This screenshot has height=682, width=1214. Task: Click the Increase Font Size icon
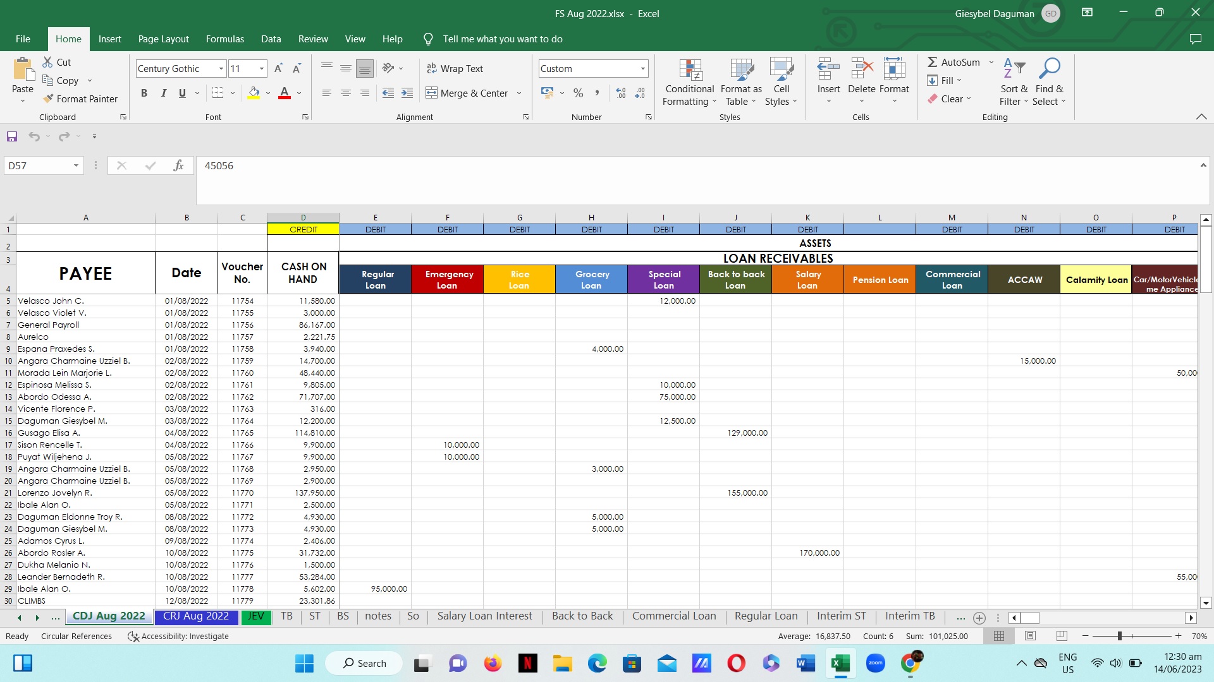coord(278,69)
